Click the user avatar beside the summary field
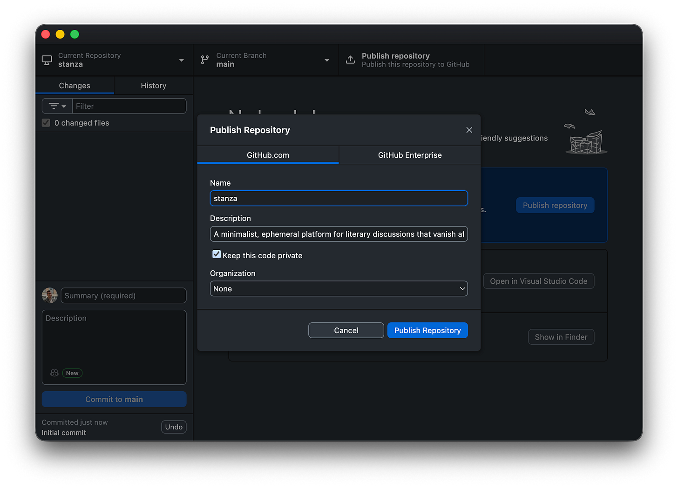This screenshot has height=488, width=678. point(49,295)
